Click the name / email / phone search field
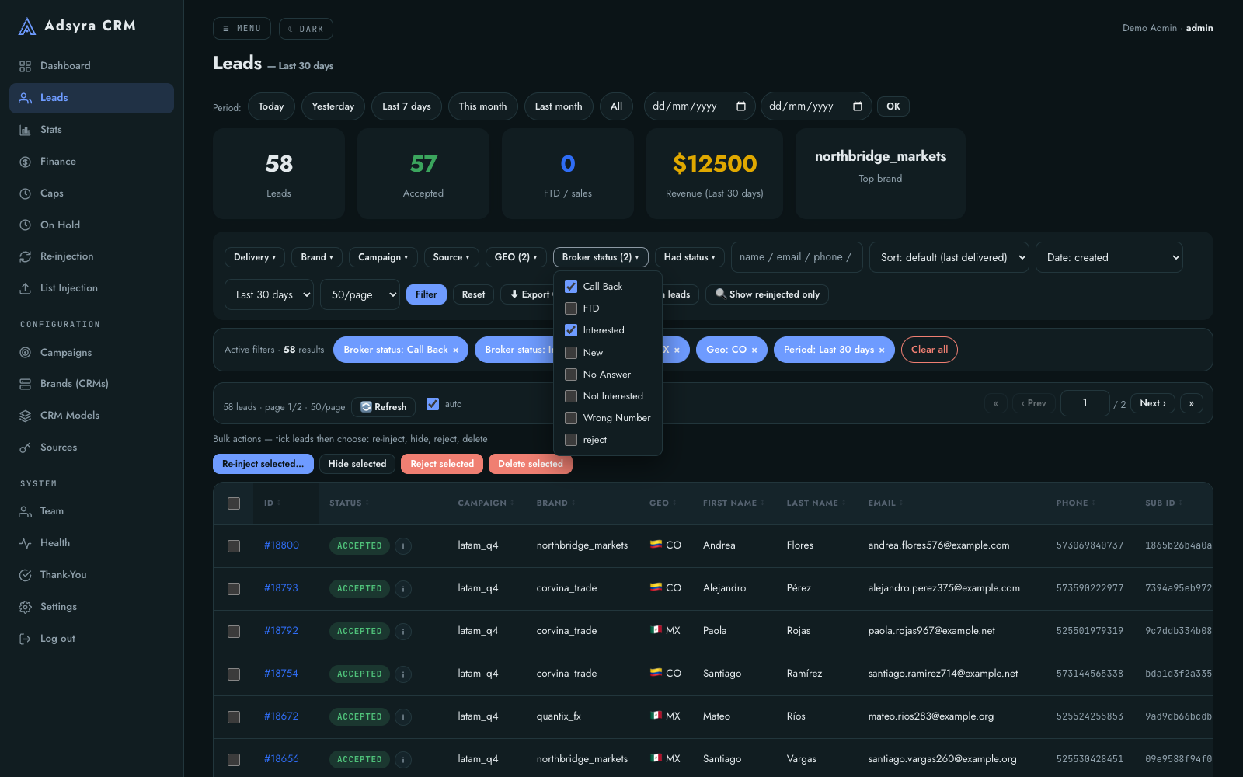 (796, 257)
